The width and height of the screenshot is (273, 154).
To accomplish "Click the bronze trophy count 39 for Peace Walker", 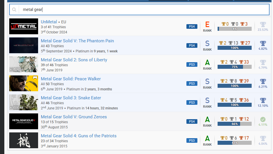I will coord(244,81).
